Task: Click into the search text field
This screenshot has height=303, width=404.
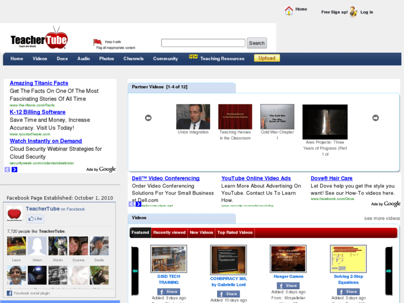Action: pos(203,43)
